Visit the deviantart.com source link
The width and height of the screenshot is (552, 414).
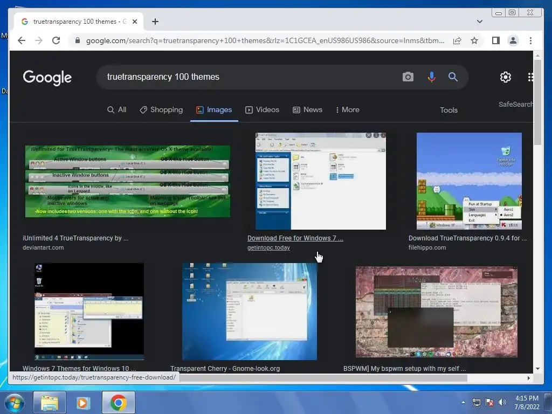[43, 247]
